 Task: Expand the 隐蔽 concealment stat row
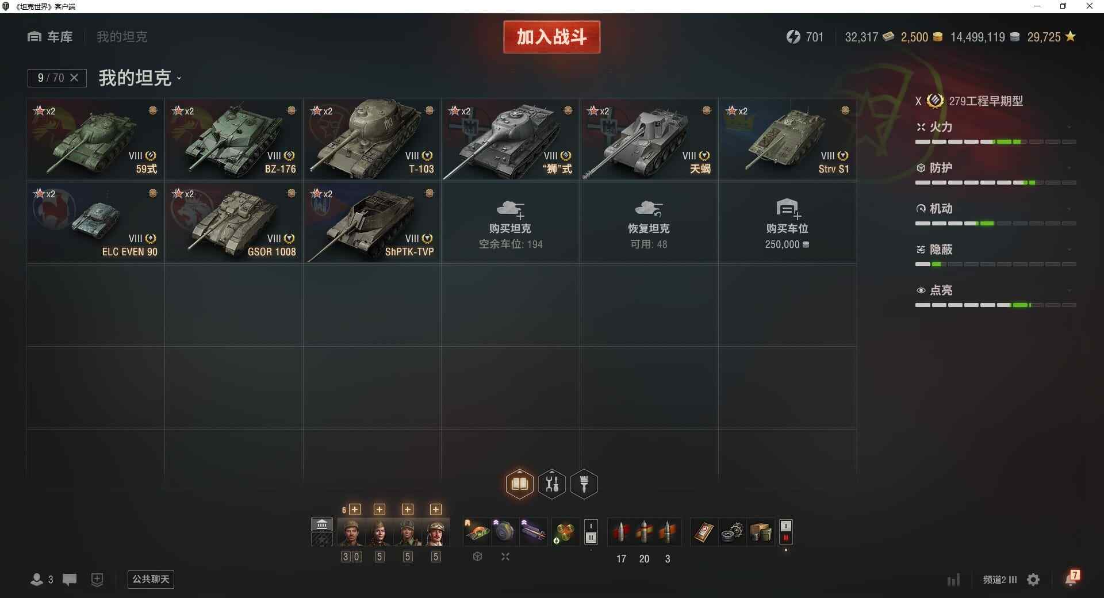pos(995,256)
